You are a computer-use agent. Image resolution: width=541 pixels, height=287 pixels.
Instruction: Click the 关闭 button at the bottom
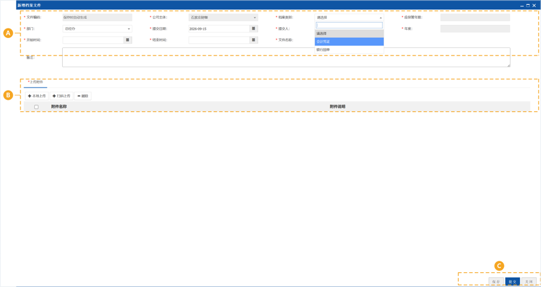tap(529, 282)
